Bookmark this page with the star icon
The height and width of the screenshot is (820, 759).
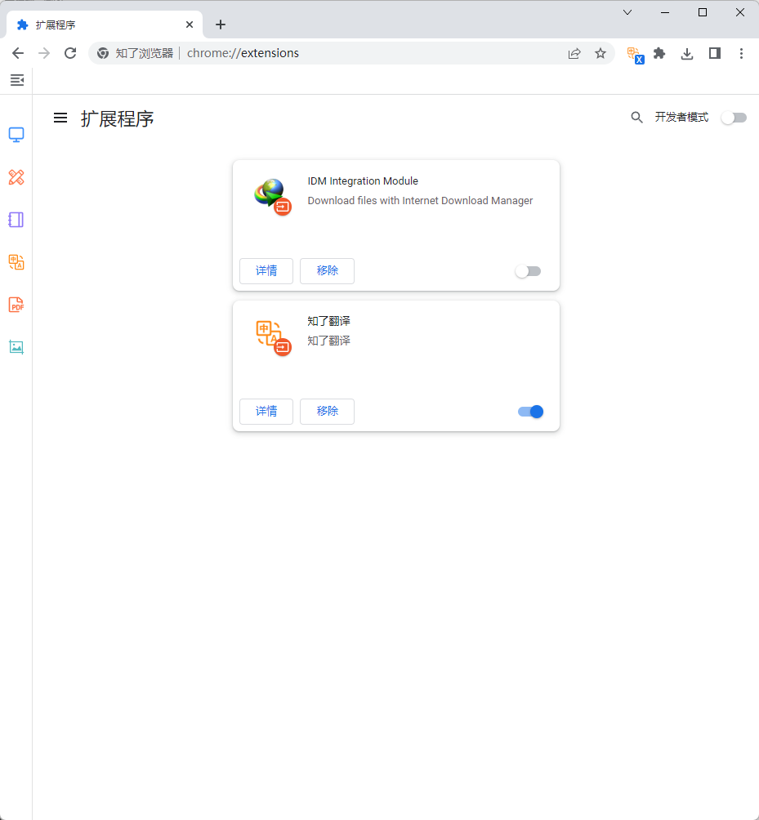[x=601, y=53]
